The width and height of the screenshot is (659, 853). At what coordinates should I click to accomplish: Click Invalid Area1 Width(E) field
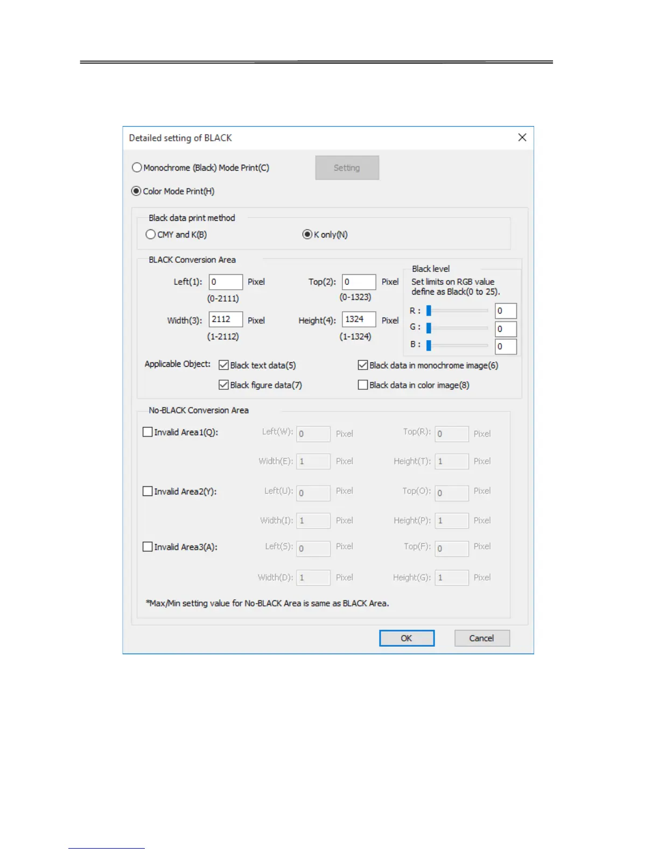(x=313, y=461)
